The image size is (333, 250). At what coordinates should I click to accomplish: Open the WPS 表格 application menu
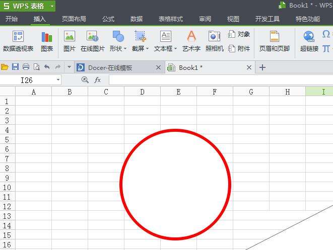(x=28, y=6)
